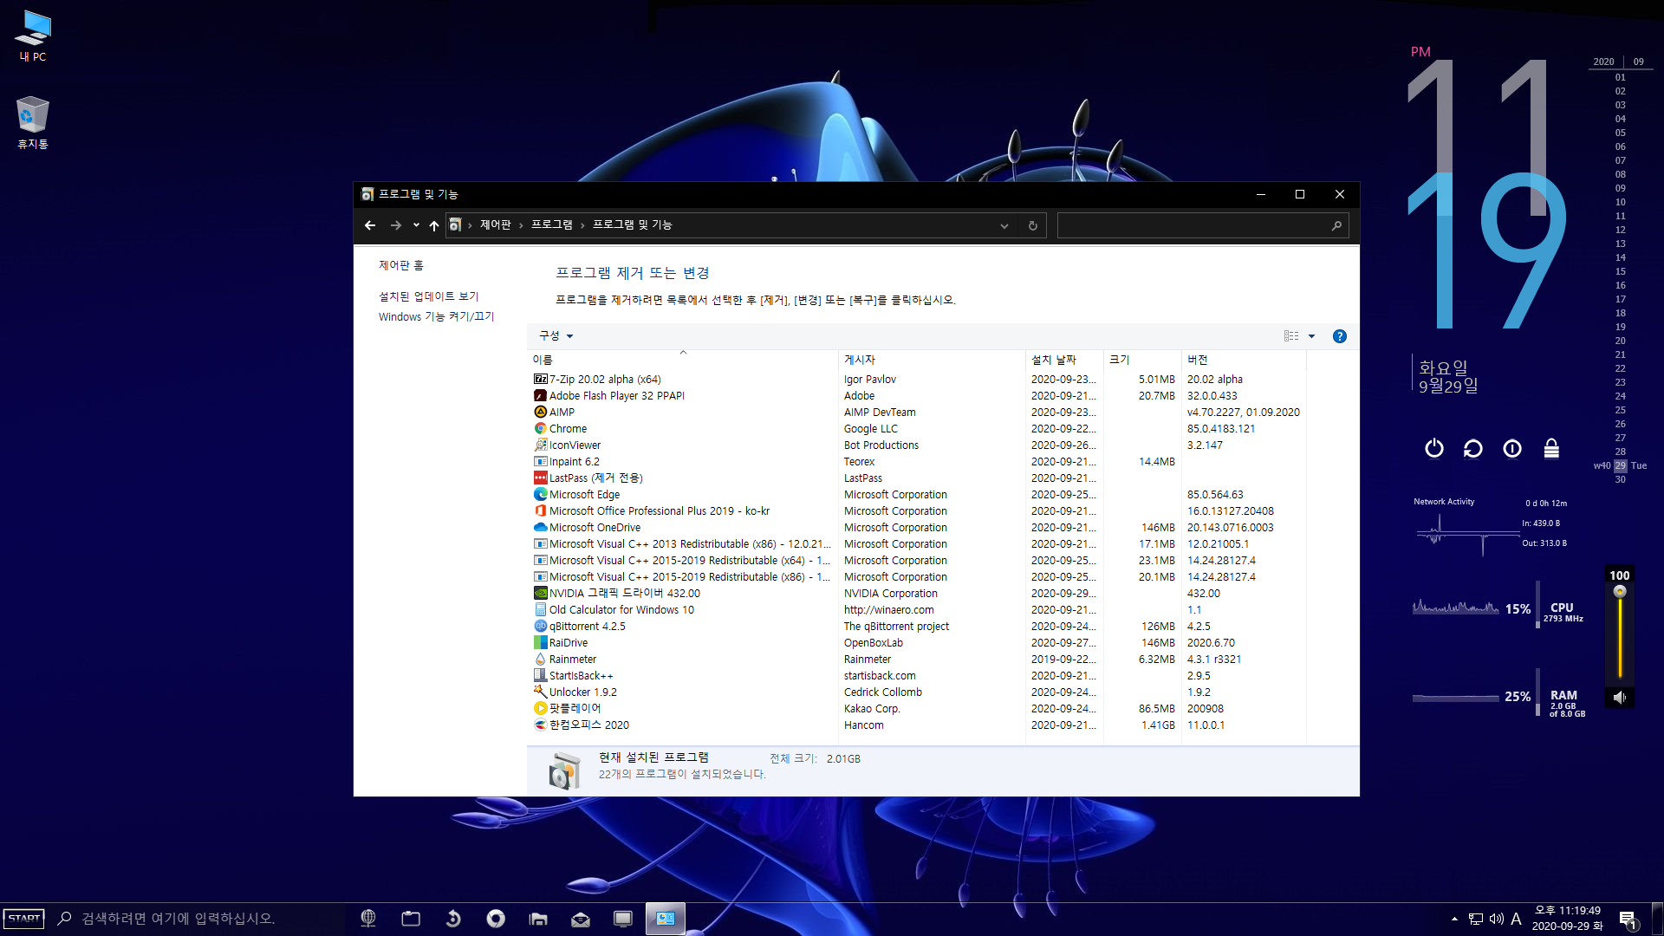Open Windows 기능 켜기/끄기 link
The image size is (1664, 936).
(x=436, y=317)
